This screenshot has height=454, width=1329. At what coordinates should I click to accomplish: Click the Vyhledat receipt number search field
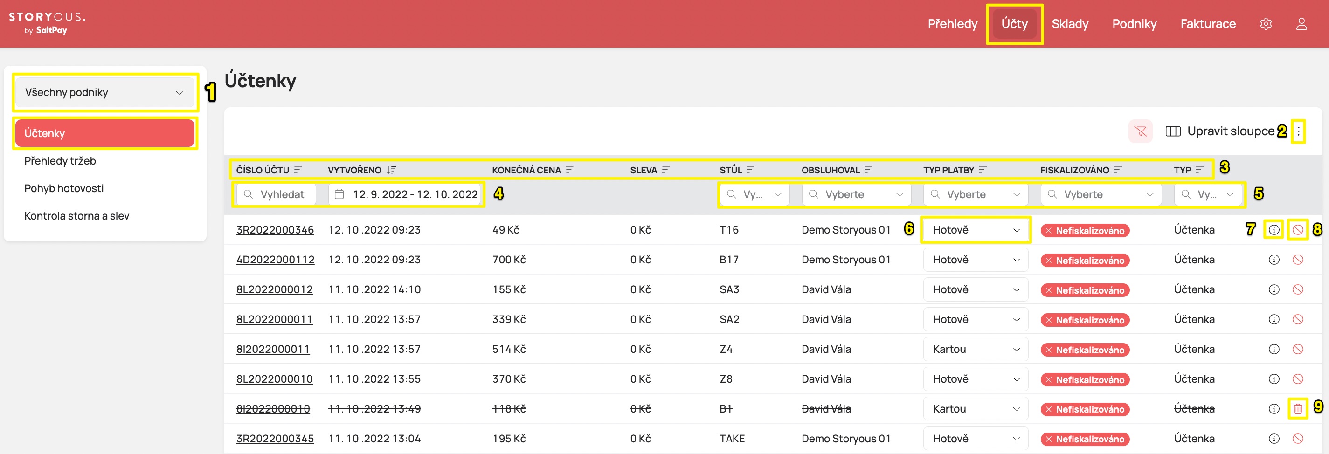click(x=276, y=194)
